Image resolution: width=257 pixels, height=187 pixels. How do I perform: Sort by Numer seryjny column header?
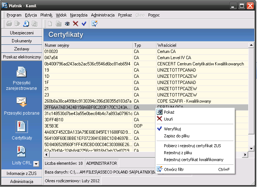coord(88,45)
